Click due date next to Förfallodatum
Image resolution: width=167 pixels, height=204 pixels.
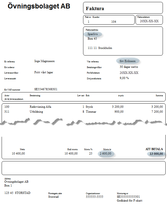point(129,73)
